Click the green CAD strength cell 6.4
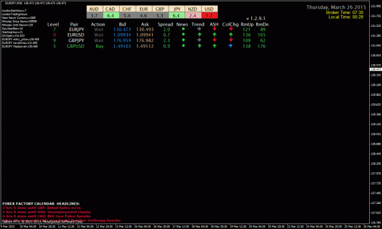The image size is (382, 229). [x=111, y=15]
